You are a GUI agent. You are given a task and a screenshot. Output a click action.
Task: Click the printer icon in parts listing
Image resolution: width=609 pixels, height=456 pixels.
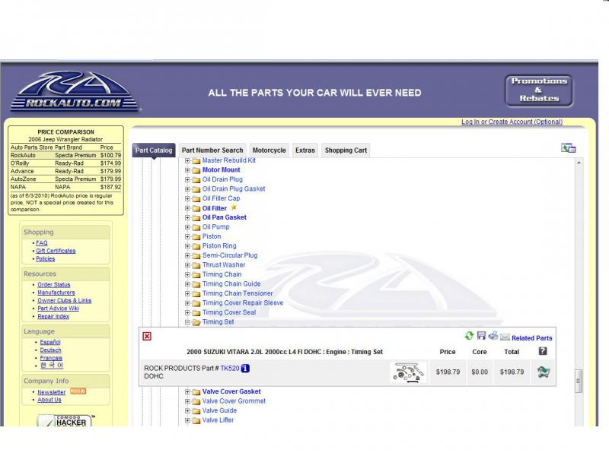[x=493, y=335]
